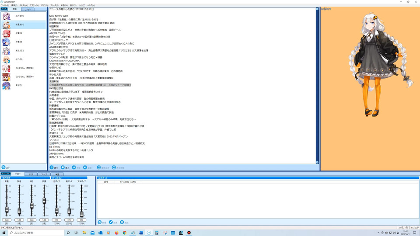Open the 表示(V) menu

point(73,5)
